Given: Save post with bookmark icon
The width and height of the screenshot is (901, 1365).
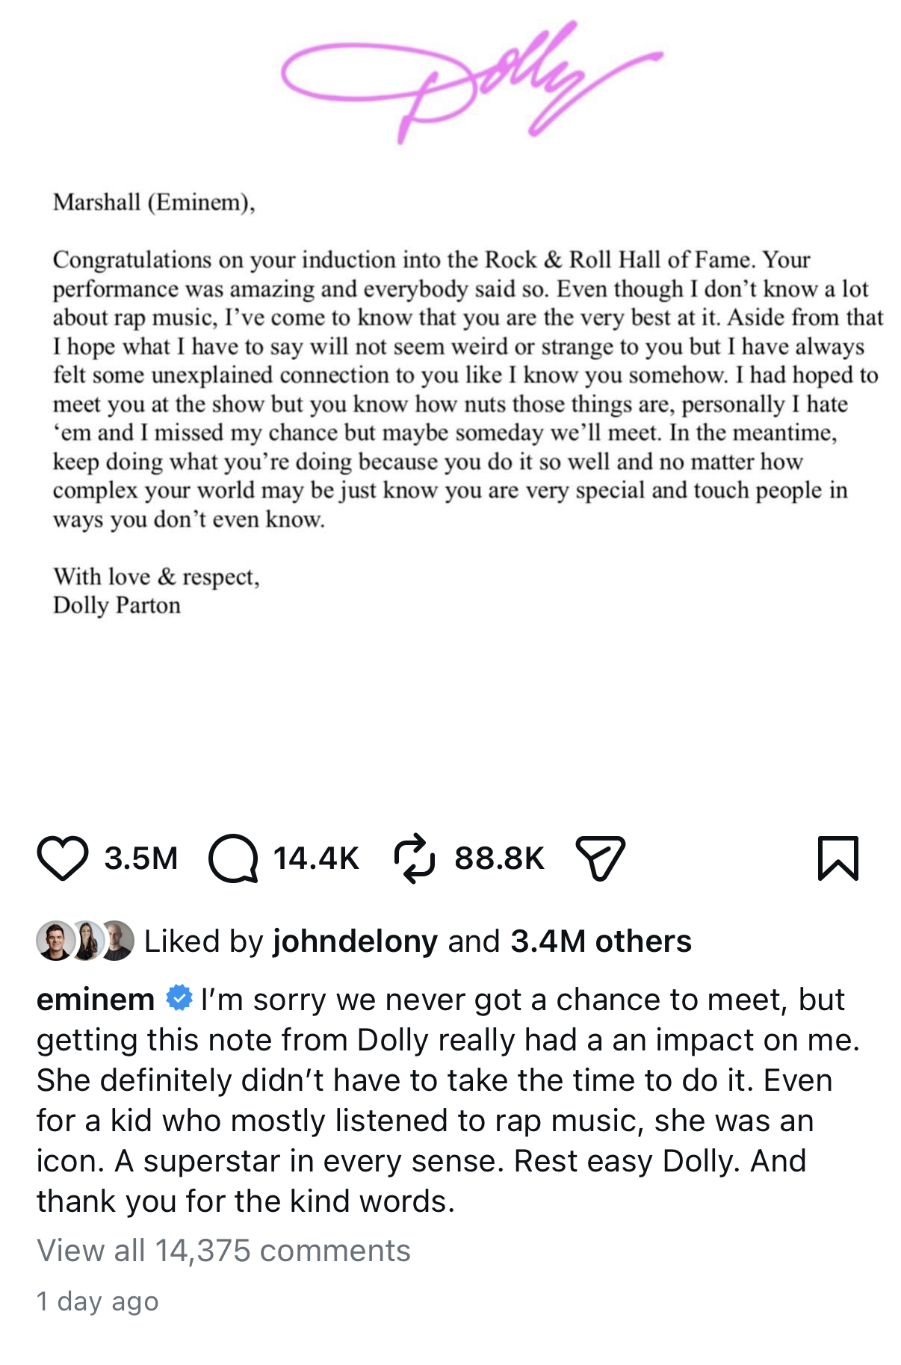Looking at the screenshot, I should [x=838, y=858].
